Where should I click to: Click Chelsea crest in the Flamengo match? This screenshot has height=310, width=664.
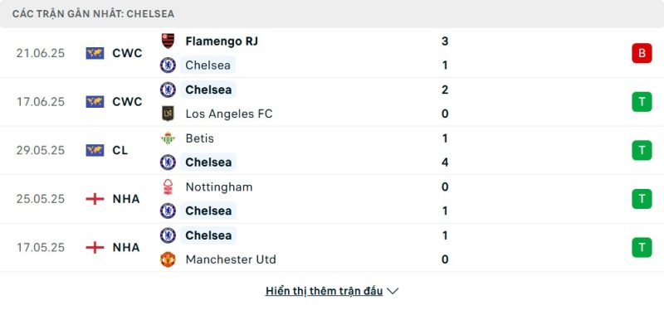coord(168,65)
